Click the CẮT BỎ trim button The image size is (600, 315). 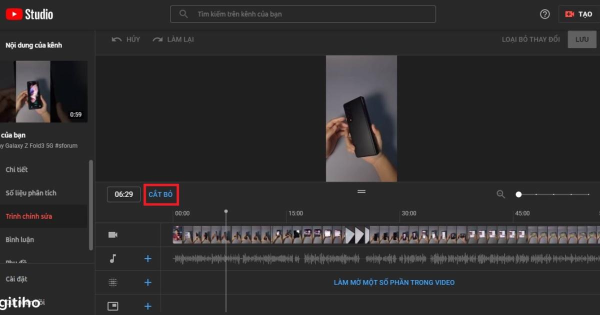tap(161, 194)
